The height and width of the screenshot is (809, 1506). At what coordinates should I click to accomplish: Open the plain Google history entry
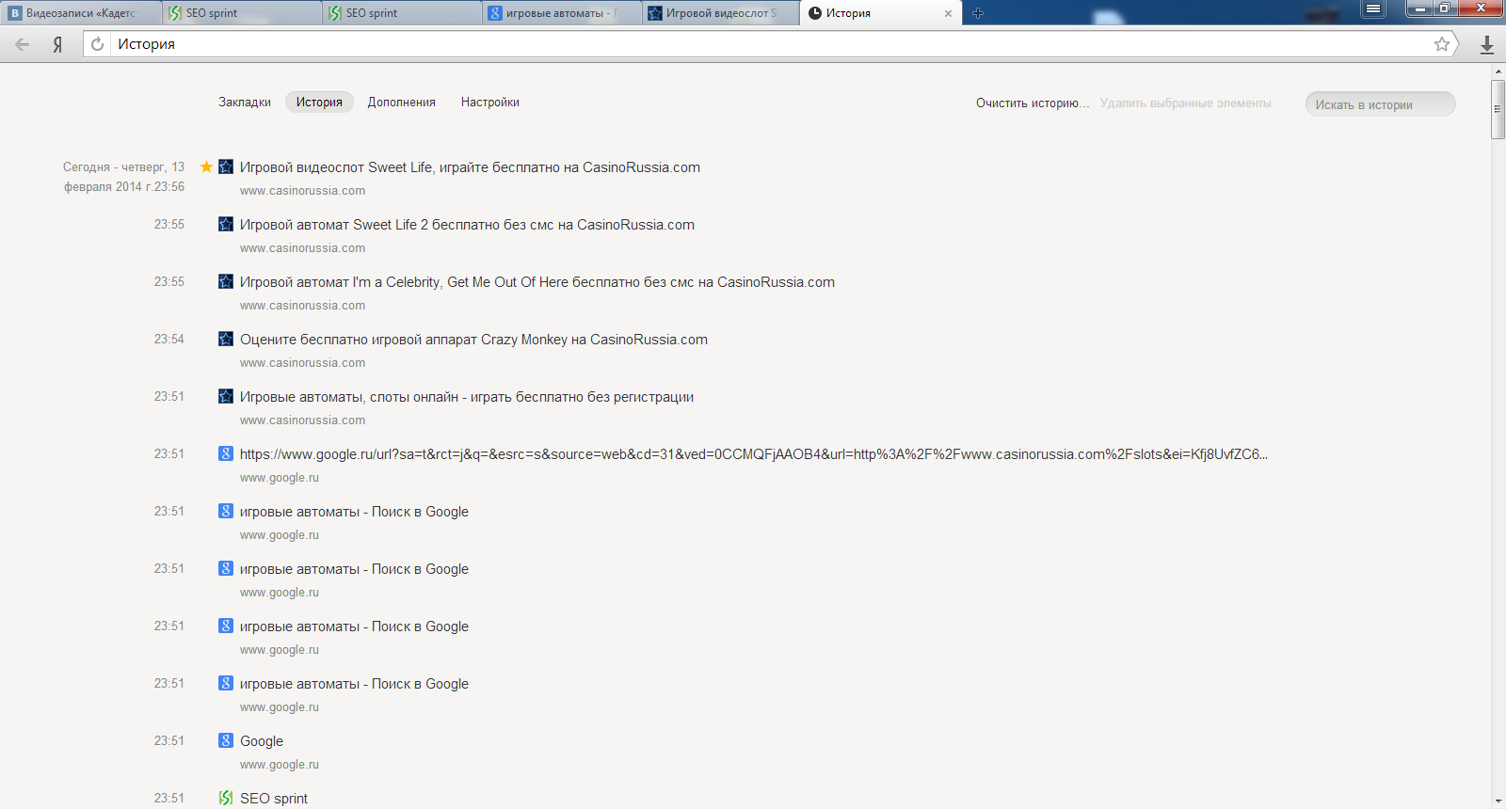pyautogui.click(x=262, y=741)
